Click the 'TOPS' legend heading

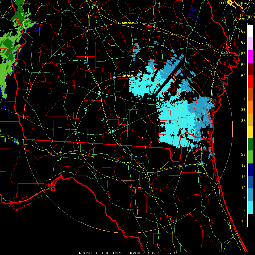pos(249,17)
